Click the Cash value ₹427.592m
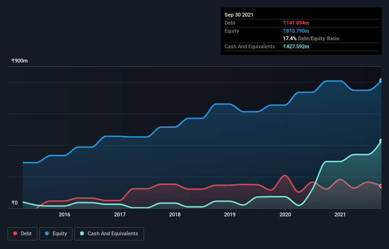Image resolution: width=389 pixels, height=249 pixels. pyautogui.click(x=296, y=46)
